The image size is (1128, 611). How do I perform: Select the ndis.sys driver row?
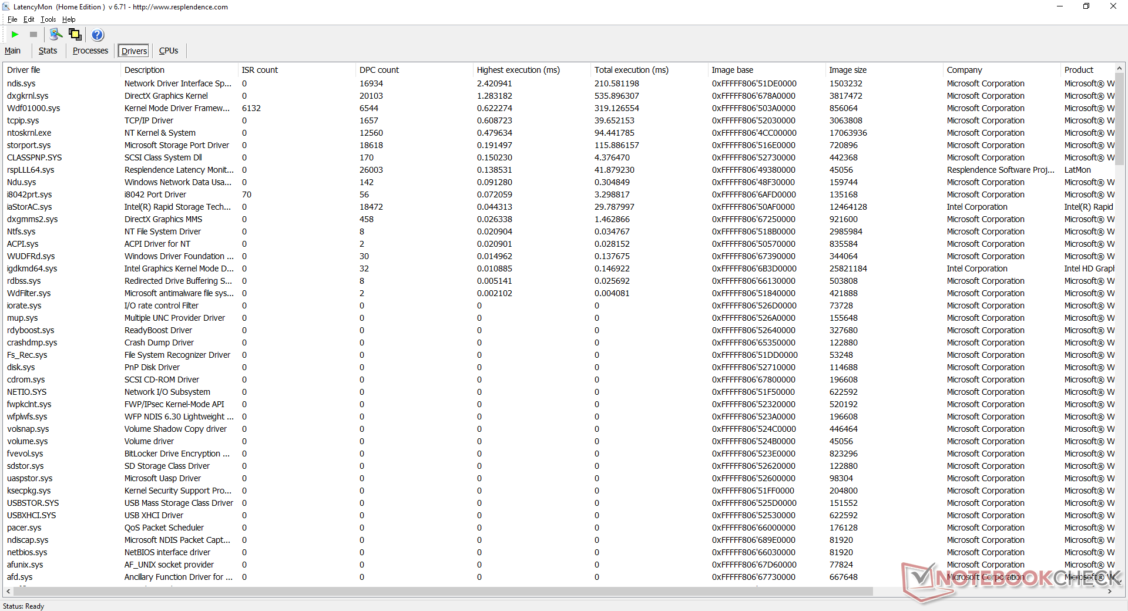[x=559, y=83]
